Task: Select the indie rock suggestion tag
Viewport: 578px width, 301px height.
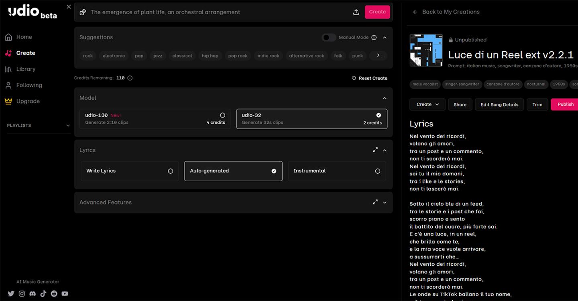Action: coord(268,56)
